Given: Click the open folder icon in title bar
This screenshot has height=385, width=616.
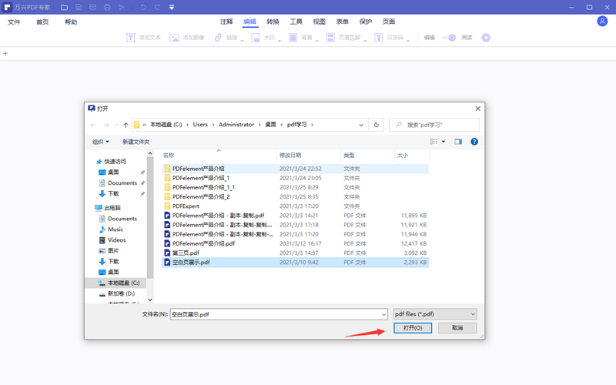Looking at the screenshot, I should [x=65, y=7].
